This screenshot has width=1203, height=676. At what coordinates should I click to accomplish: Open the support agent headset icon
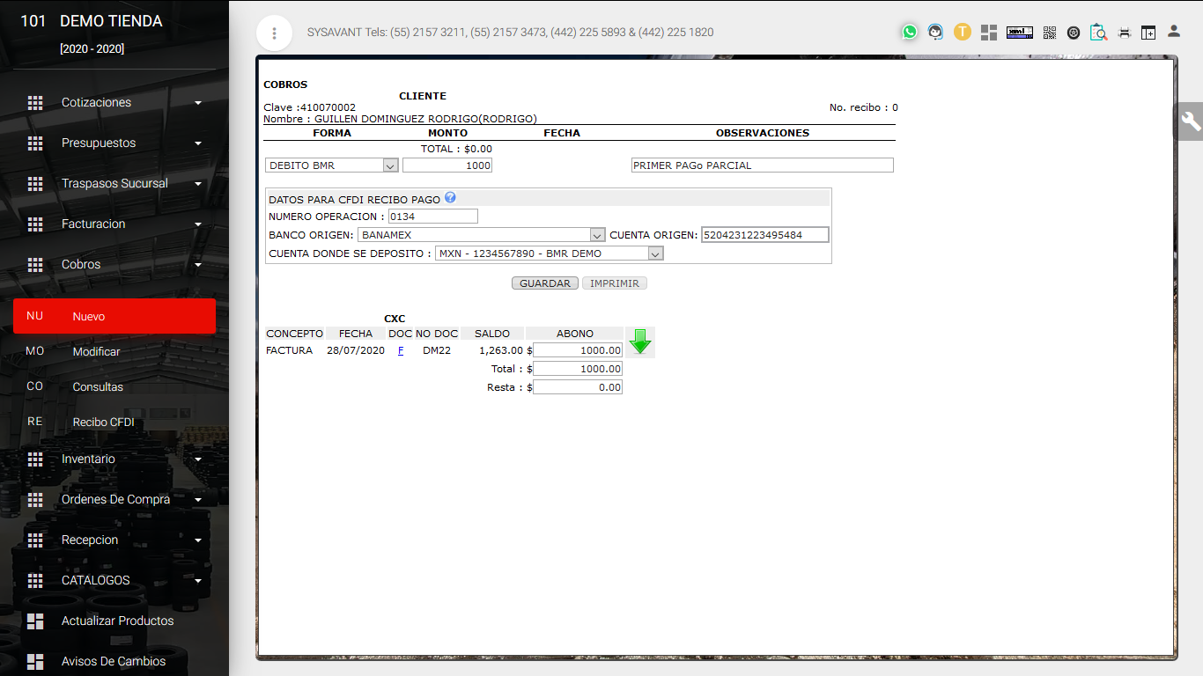click(935, 33)
